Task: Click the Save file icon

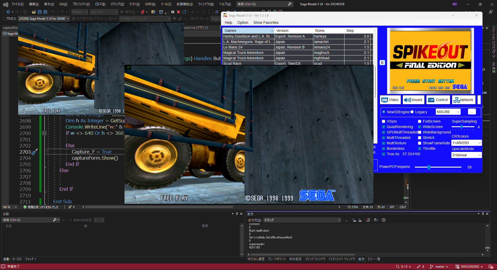Action: (40, 12)
